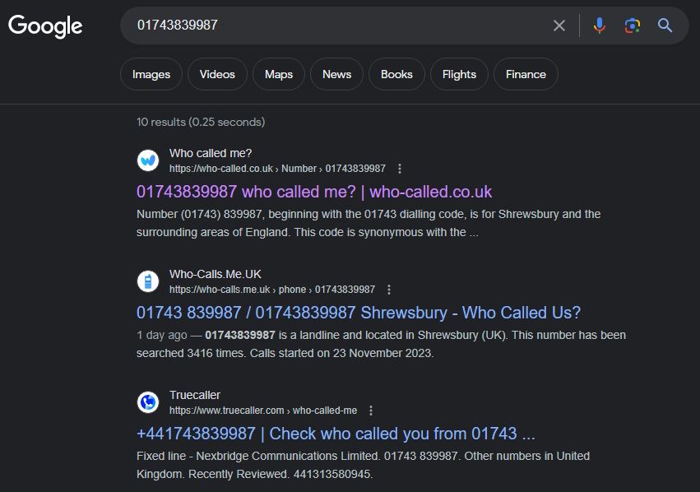Click the voice search microphone icon
The height and width of the screenshot is (492, 700).
coord(599,26)
